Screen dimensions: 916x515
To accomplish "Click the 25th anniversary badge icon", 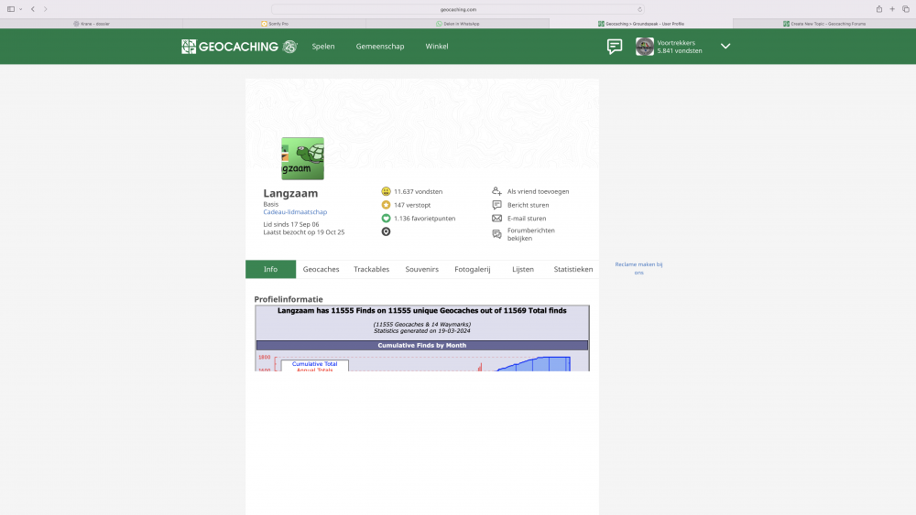I will (x=289, y=47).
